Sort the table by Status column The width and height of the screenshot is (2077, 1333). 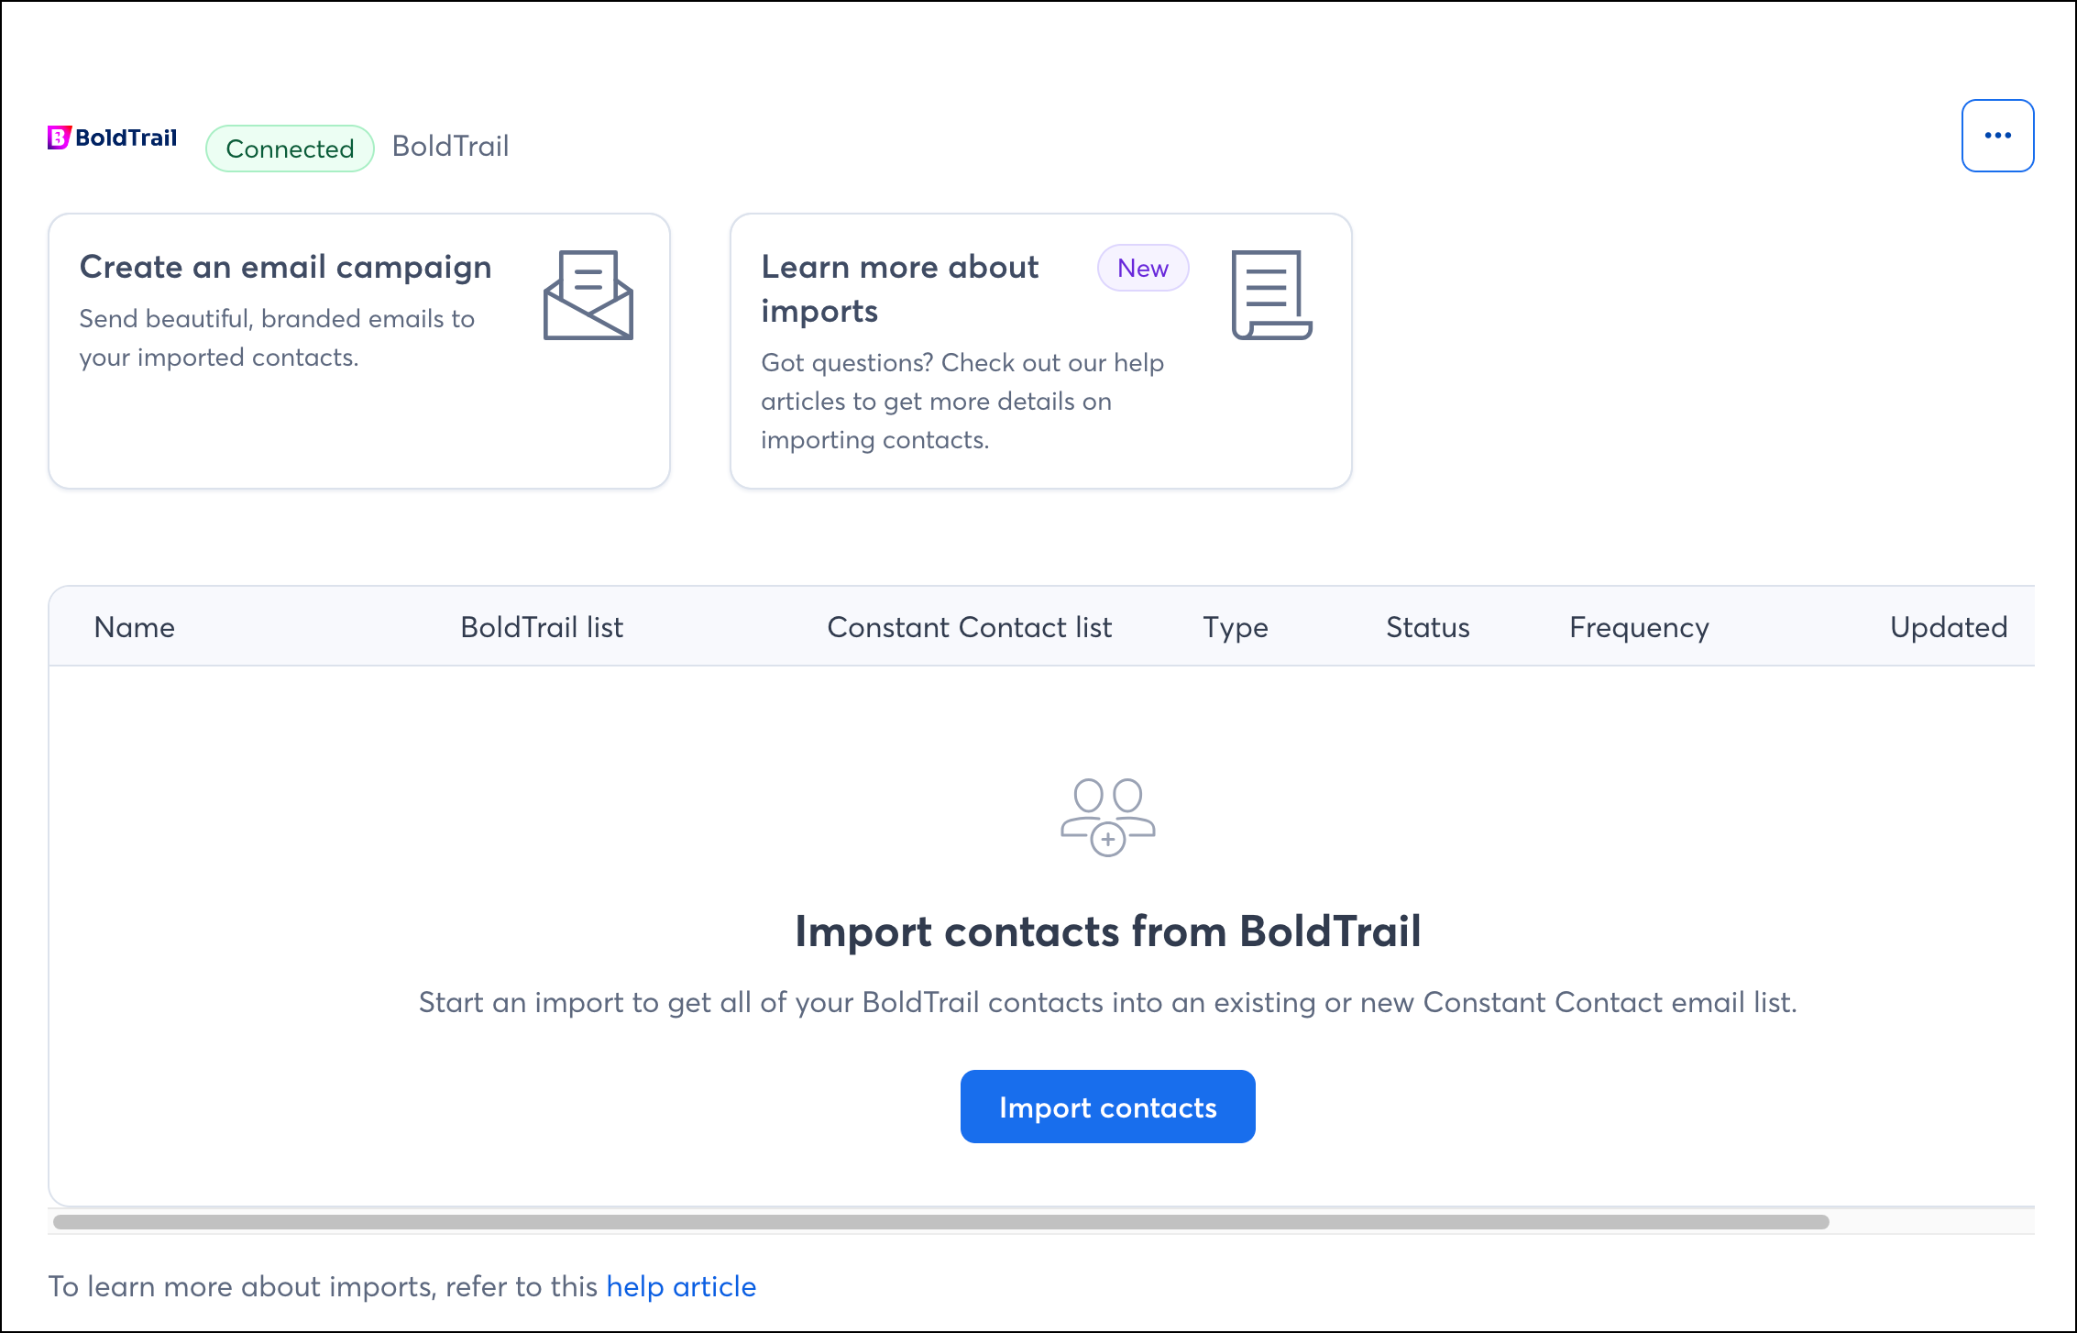point(1426,627)
